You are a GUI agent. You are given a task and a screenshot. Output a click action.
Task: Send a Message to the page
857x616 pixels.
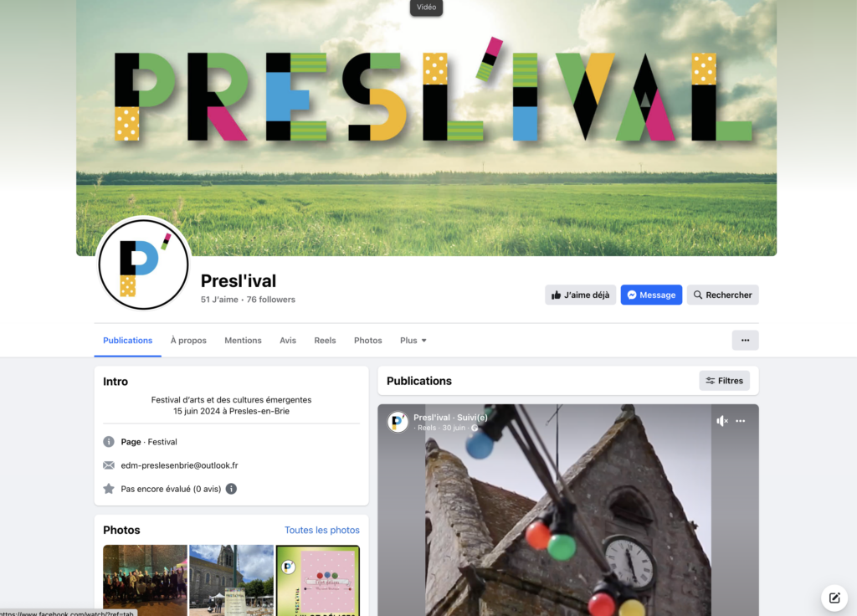(651, 295)
